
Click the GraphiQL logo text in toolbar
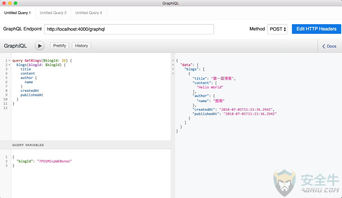[x=15, y=46]
